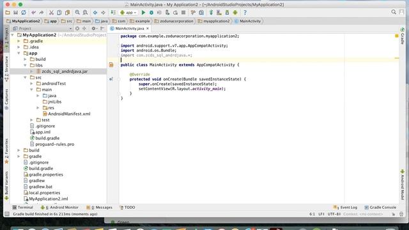The image size is (409, 230).
Task: Open the TODO bottom tab
Action: [127, 207]
